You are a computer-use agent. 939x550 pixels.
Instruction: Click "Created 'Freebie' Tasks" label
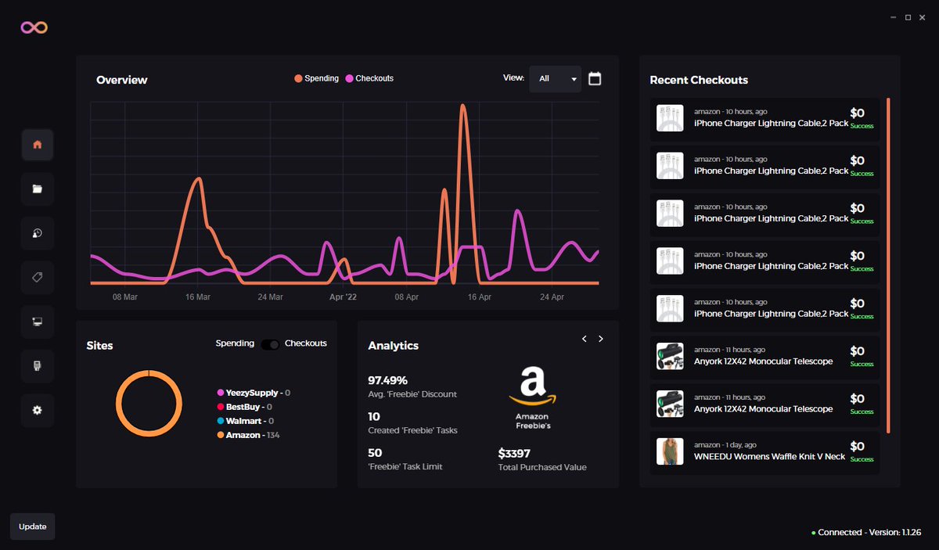point(412,430)
